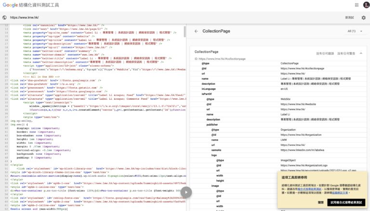Click the inLanguage property label

[209, 89]
